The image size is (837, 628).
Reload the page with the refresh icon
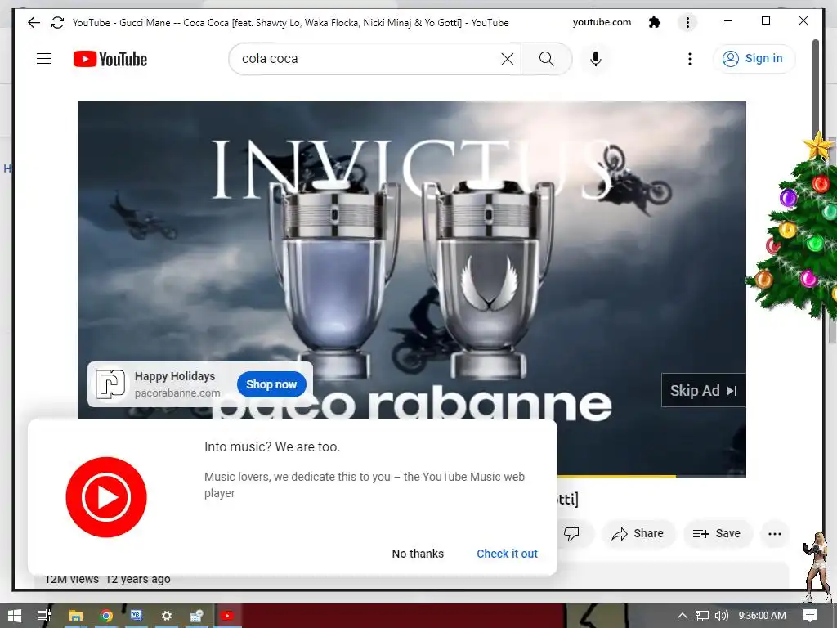click(58, 22)
